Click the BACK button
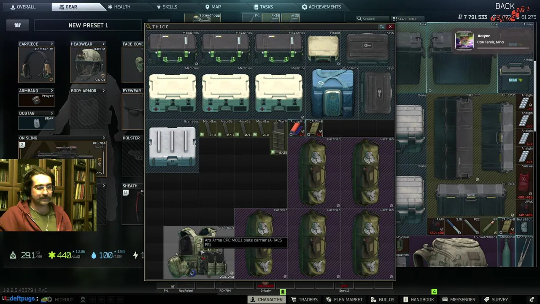 coord(505,6)
